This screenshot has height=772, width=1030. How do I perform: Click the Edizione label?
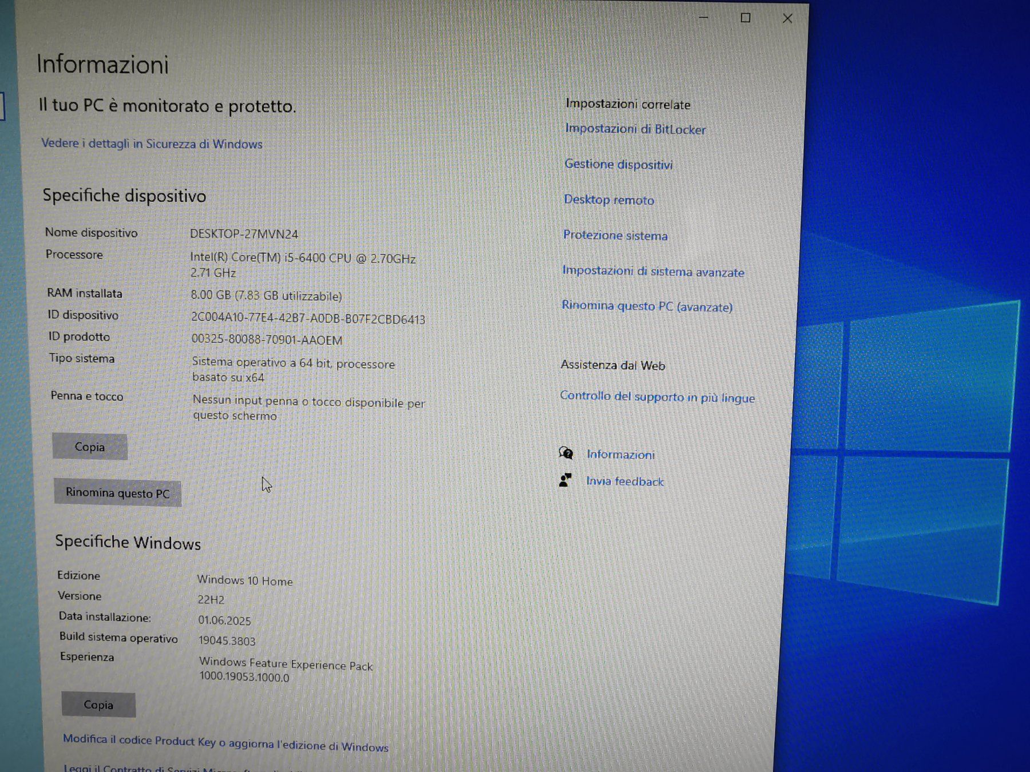click(x=78, y=575)
